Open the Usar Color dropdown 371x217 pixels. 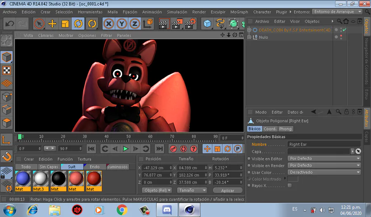324,173
